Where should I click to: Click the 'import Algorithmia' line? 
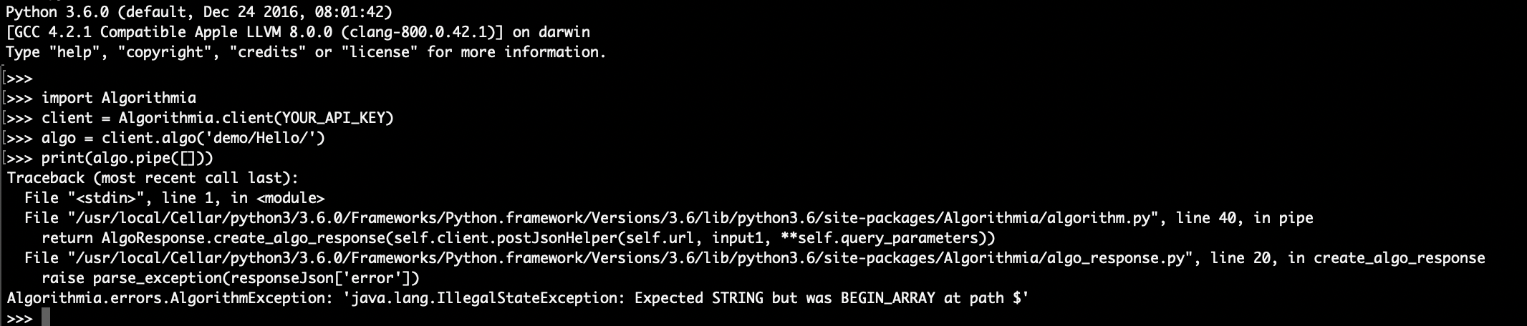tap(118, 98)
